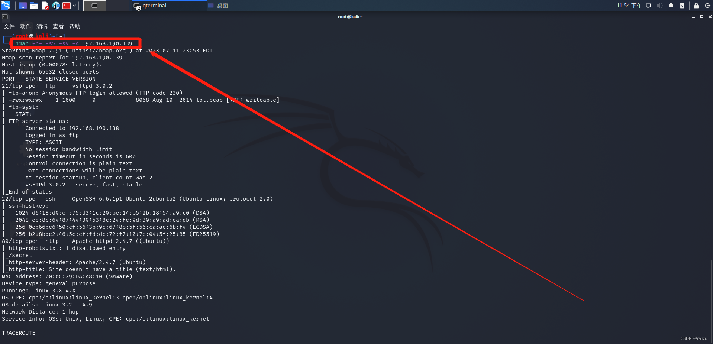Click the 'Network Distance: 1 hop' line
The image size is (713, 344).
pos(40,312)
